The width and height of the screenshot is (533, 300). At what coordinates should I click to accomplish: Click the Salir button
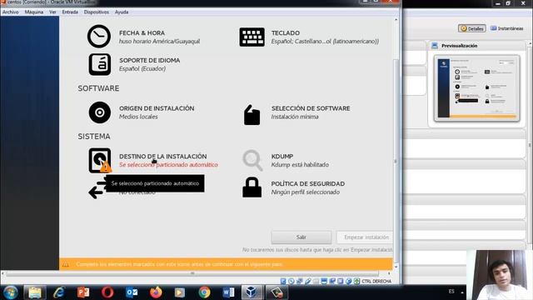click(x=301, y=237)
